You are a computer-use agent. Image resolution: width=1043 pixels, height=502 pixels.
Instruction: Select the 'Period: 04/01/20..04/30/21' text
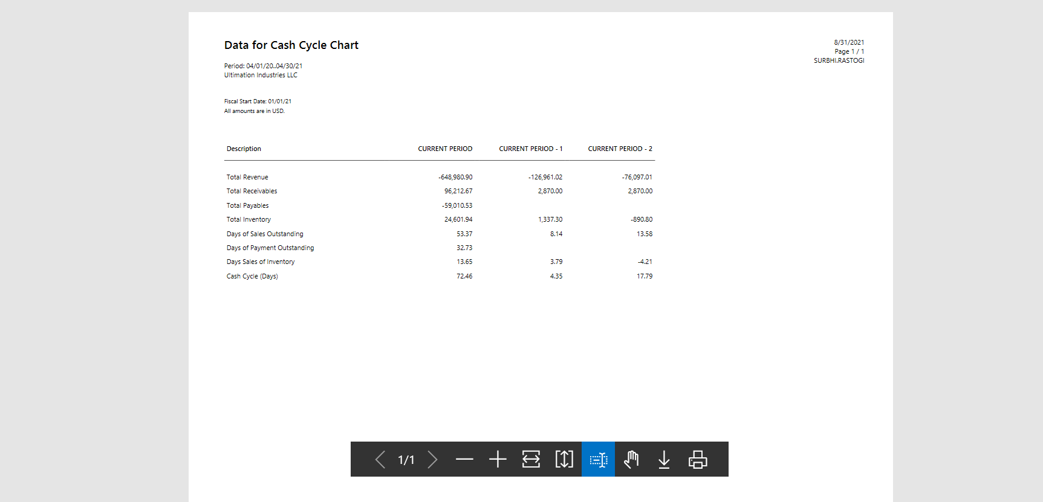(x=263, y=66)
